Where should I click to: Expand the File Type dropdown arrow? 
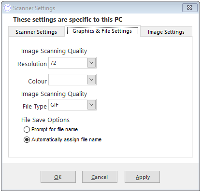[x=91, y=105]
